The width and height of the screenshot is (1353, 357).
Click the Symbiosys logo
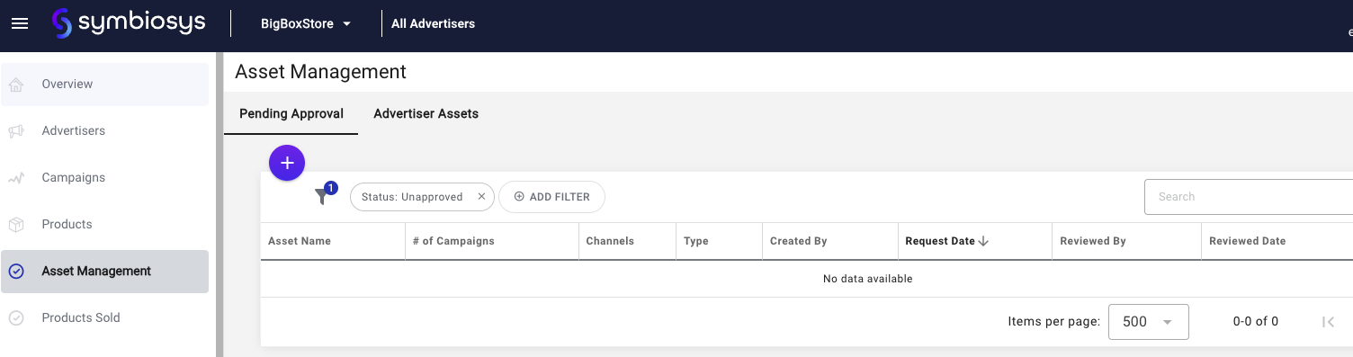click(x=129, y=23)
